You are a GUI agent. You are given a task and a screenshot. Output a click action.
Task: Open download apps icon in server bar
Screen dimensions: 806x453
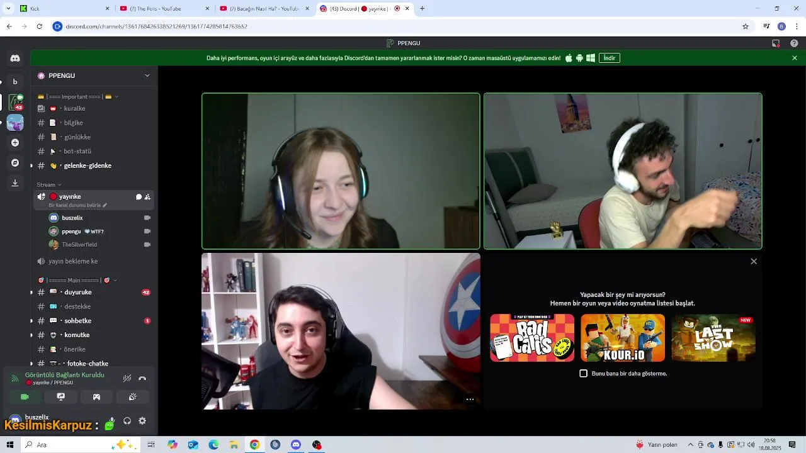[x=15, y=183]
